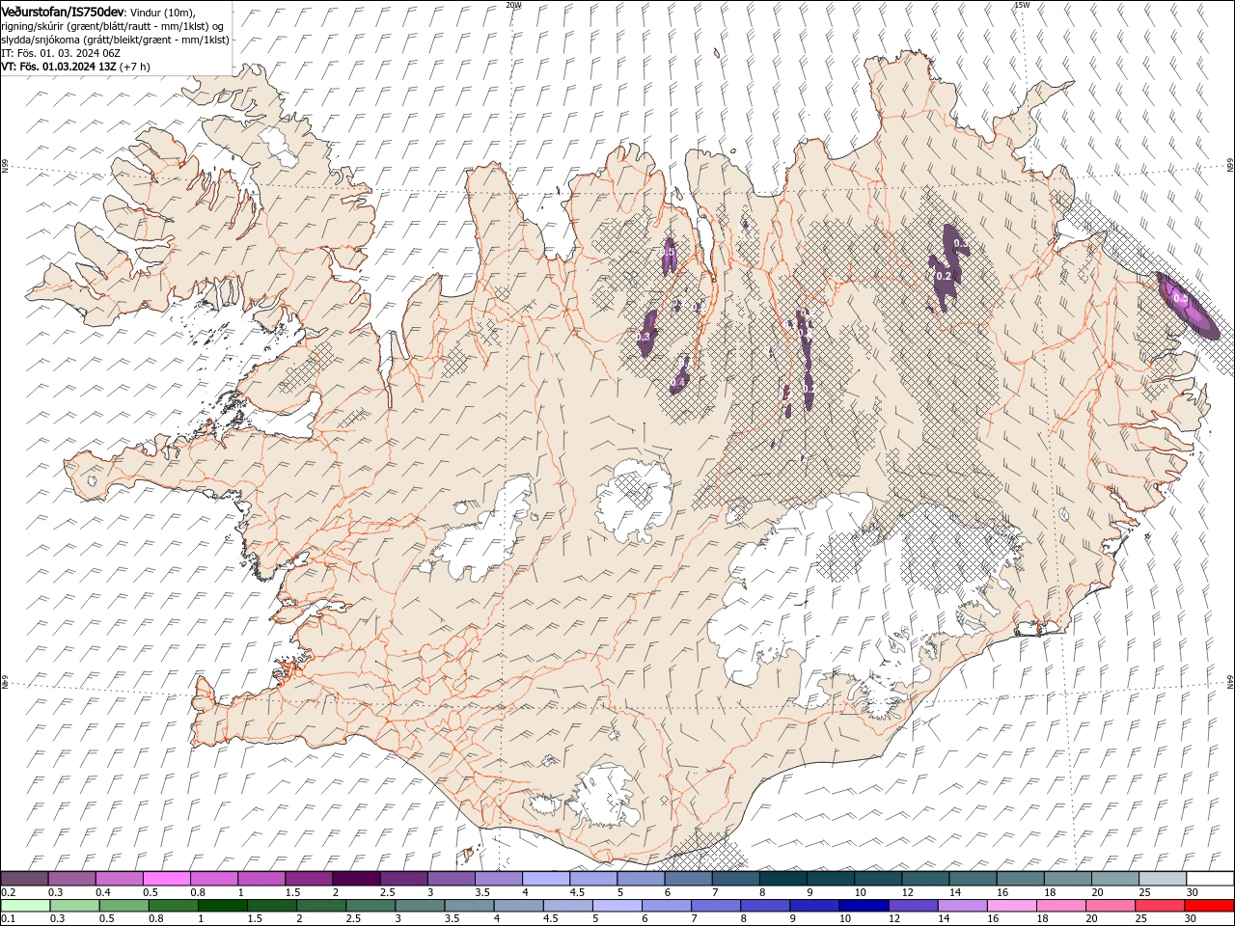Select the dark teal top legend swatch at 8
This screenshot has height=926, width=1235.
782,879
